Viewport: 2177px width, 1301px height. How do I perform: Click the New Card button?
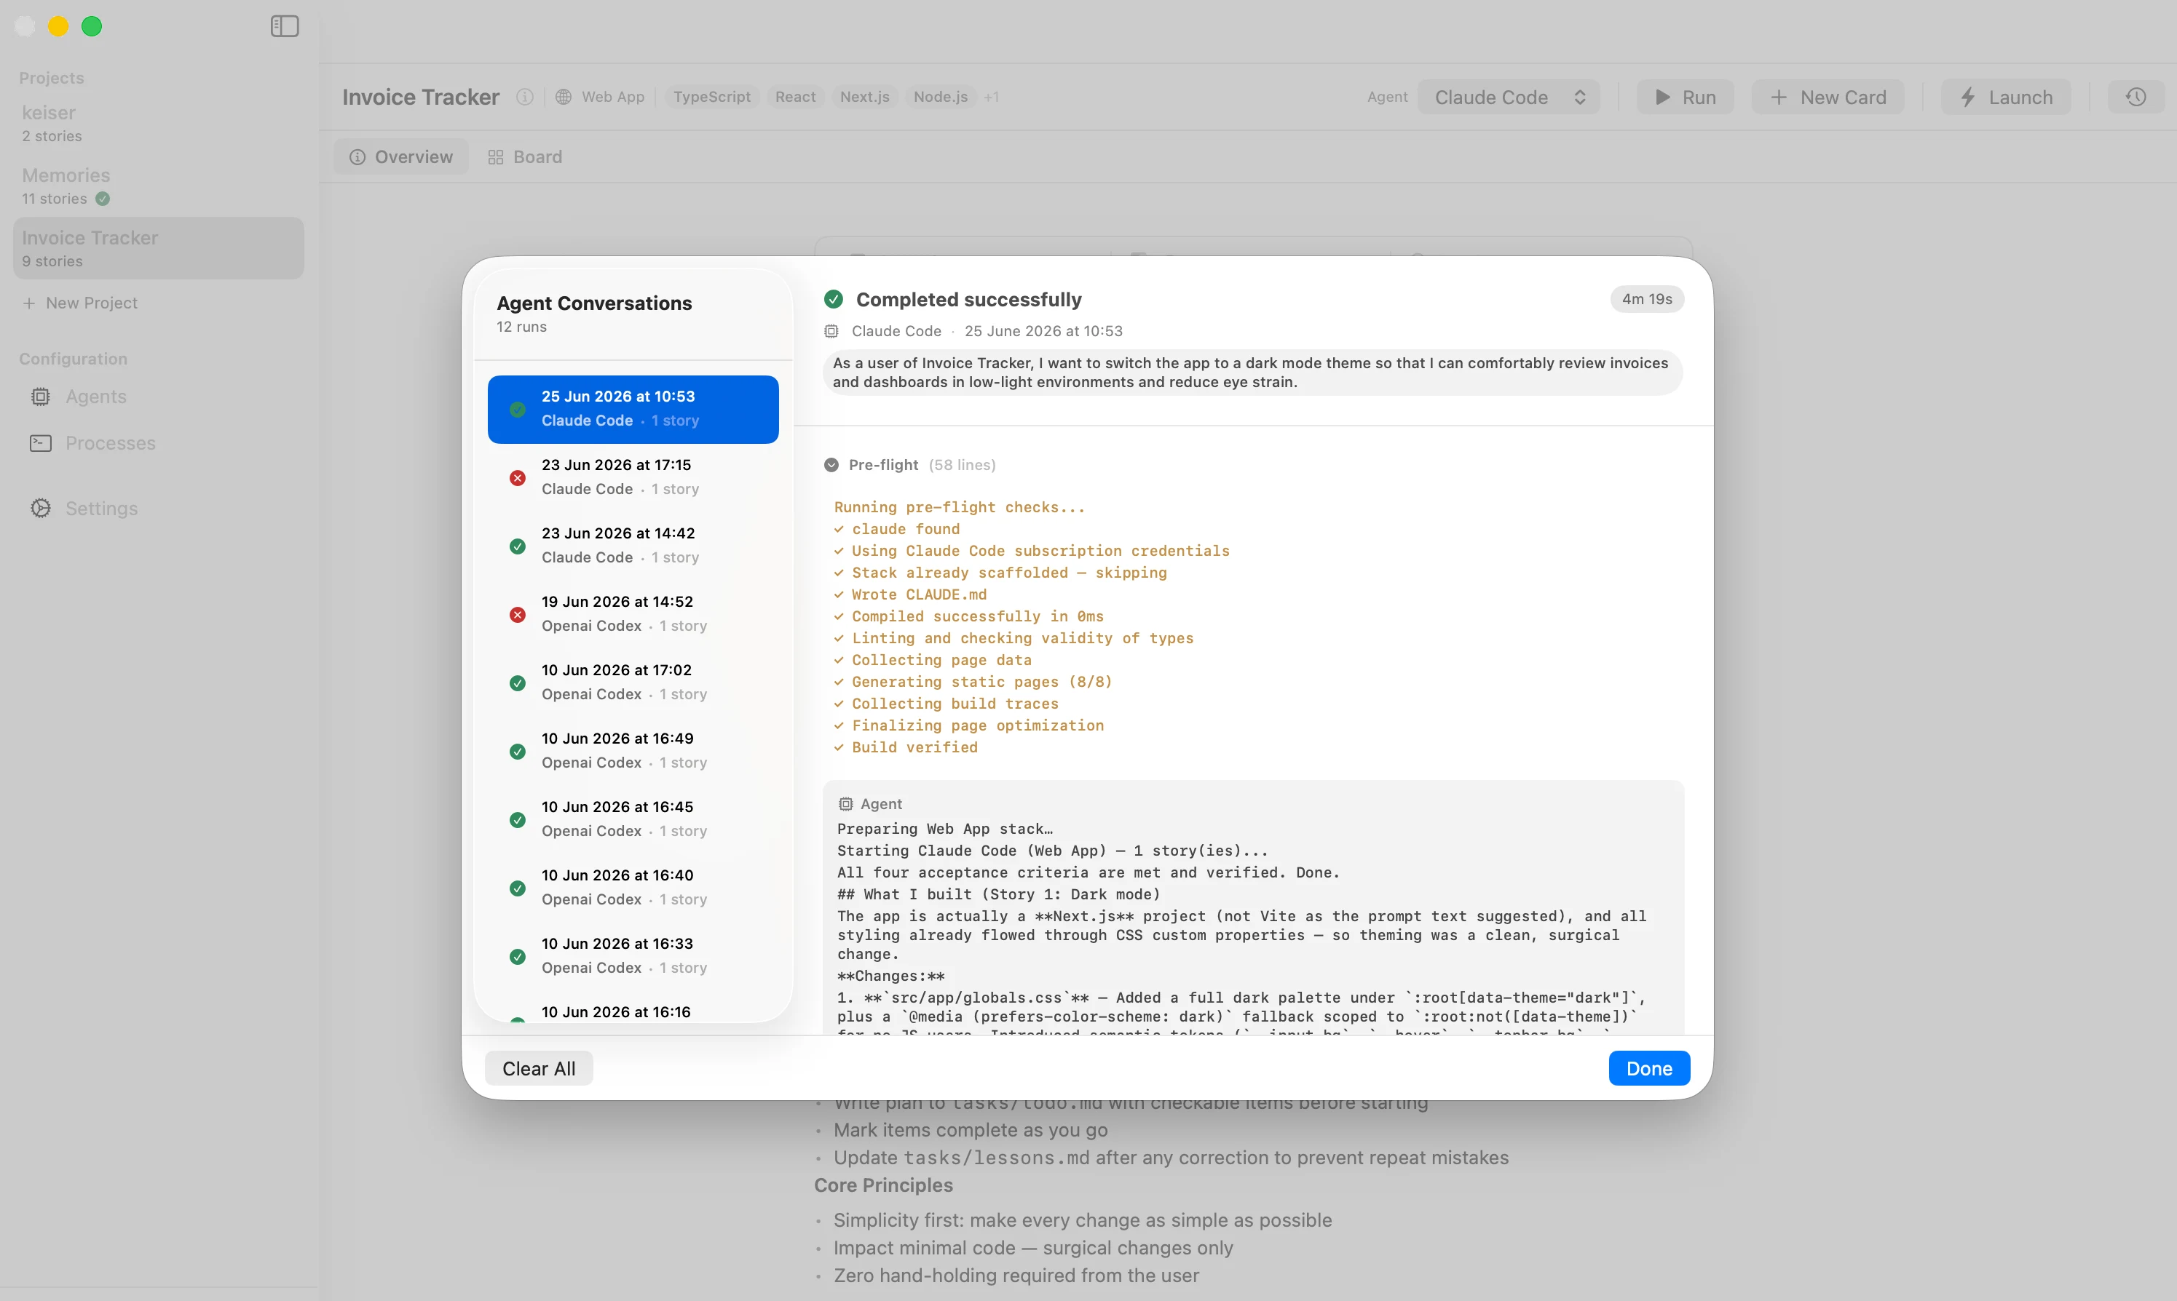(1828, 98)
